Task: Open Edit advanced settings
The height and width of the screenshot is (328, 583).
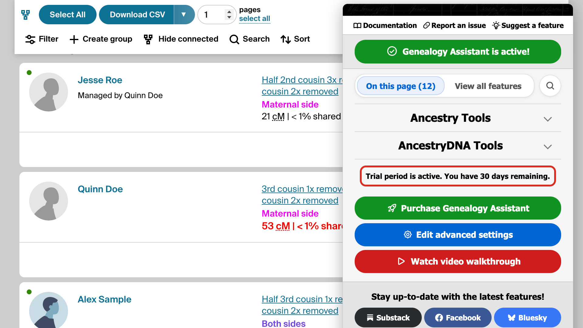Action: click(458, 235)
